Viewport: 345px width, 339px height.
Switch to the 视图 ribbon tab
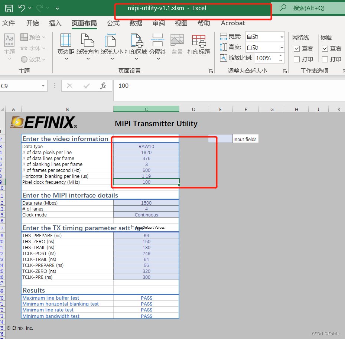(x=181, y=23)
